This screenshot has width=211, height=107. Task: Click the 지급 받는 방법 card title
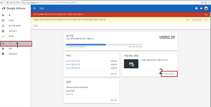click(131, 56)
